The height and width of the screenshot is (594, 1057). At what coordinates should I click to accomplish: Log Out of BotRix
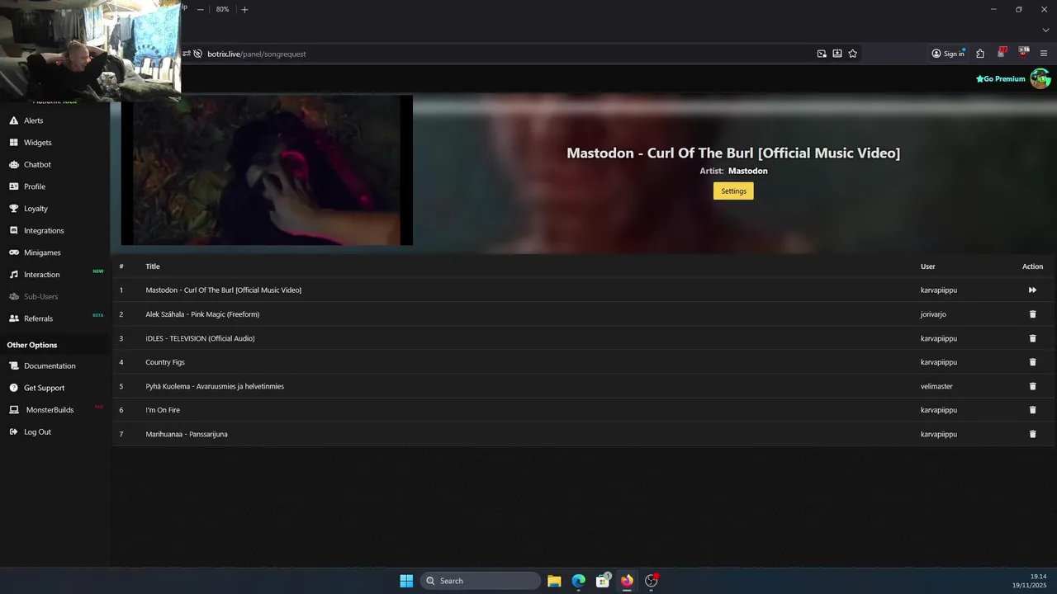(37, 432)
